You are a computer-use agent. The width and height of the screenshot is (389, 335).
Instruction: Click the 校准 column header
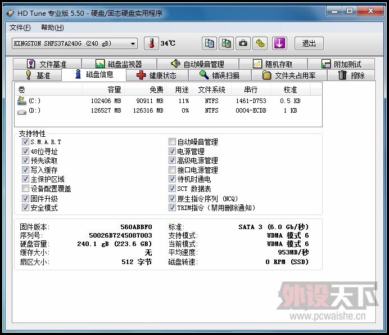click(x=290, y=90)
